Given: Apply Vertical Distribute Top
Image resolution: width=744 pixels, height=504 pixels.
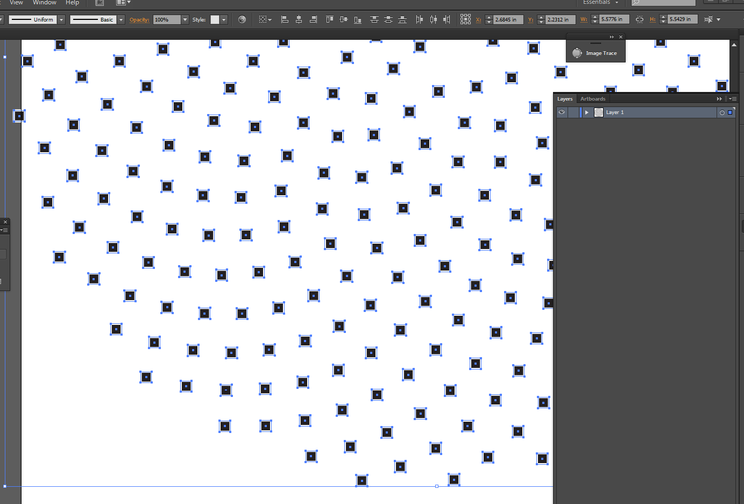Looking at the screenshot, I should click(374, 19).
